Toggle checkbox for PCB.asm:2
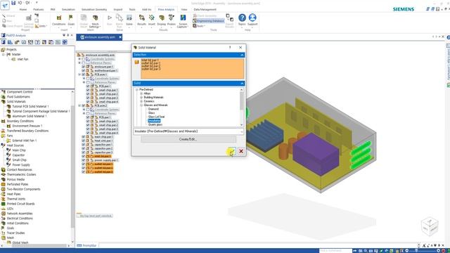Image resolution: width=450 pixels, height=253 pixels. 84,105
